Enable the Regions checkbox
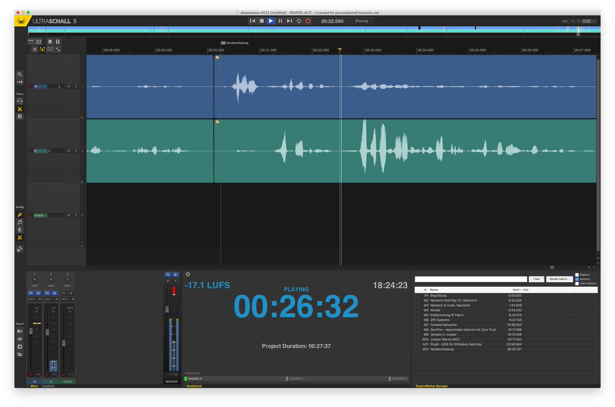This screenshot has width=615, height=407. click(x=577, y=275)
